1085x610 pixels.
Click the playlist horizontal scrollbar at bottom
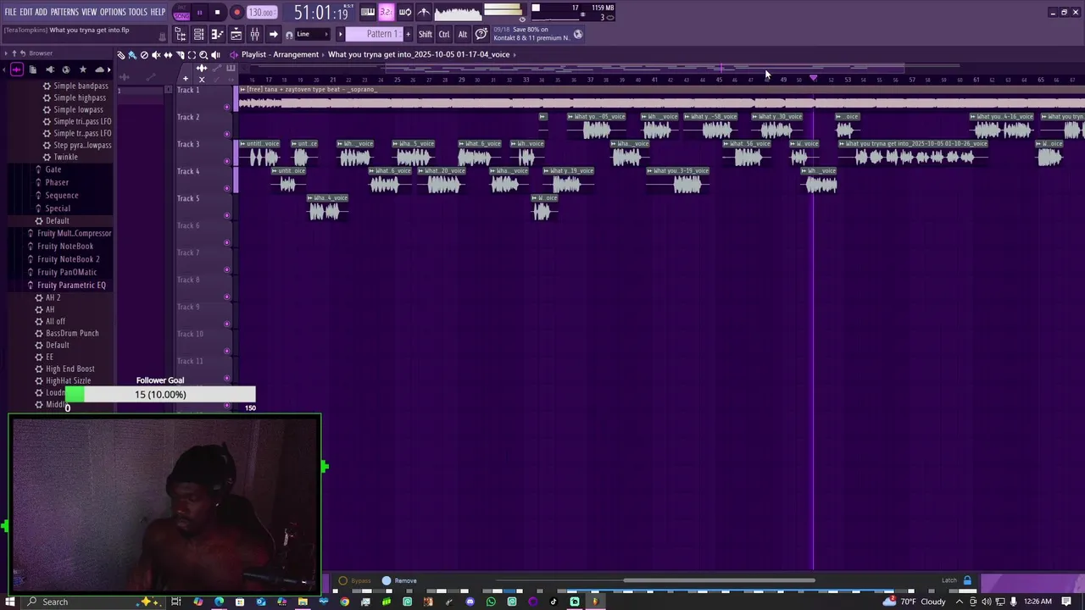tap(719, 580)
